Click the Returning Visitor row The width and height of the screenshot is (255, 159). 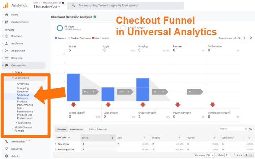coord(153,149)
